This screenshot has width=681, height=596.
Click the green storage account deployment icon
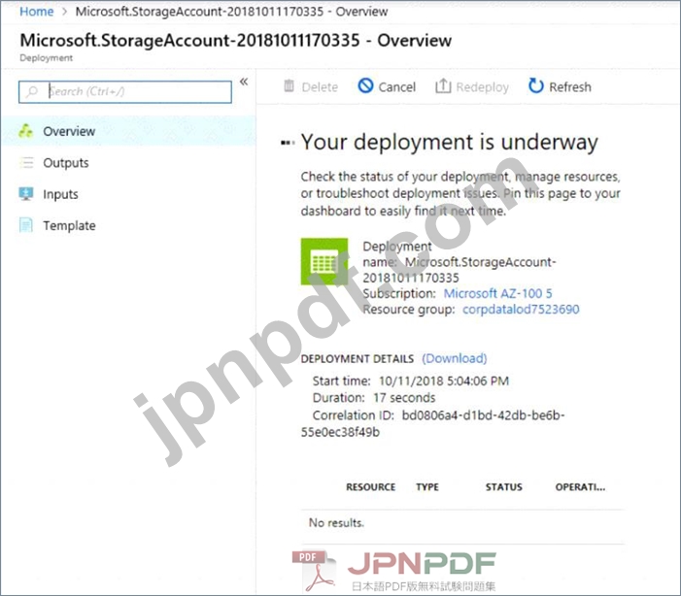coord(324,261)
